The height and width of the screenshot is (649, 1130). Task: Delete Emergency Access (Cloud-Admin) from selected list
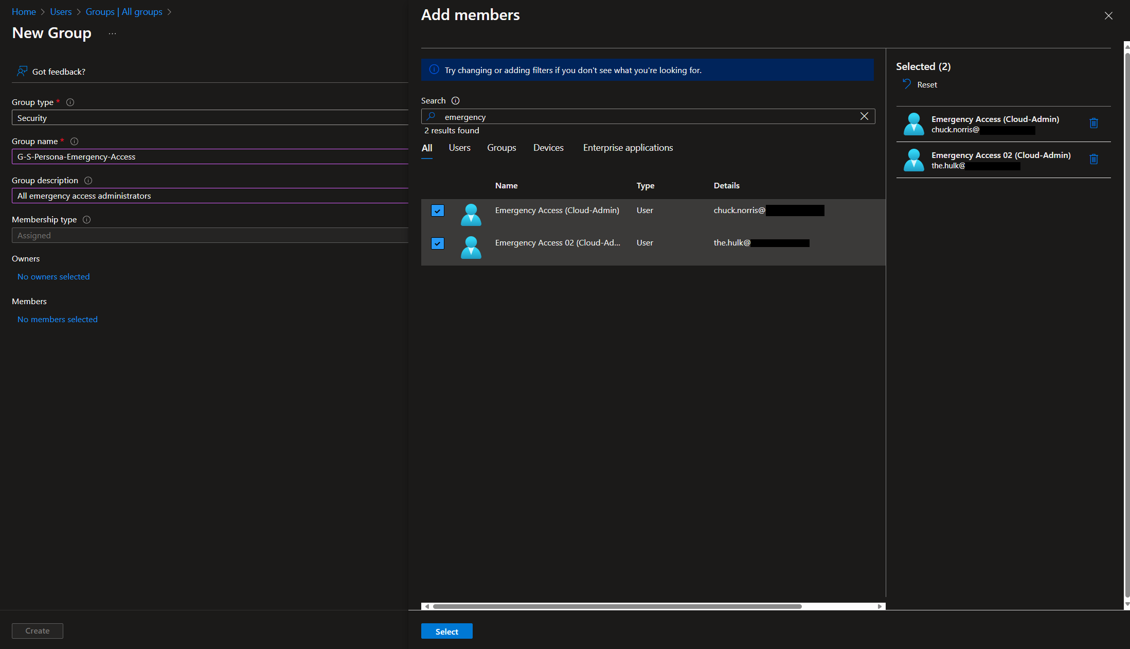point(1093,124)
